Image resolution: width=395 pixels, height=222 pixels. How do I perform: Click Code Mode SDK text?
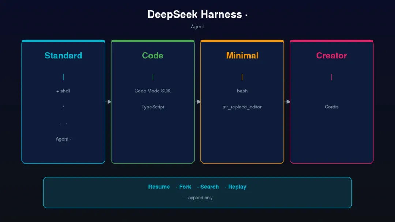(153, 91)
